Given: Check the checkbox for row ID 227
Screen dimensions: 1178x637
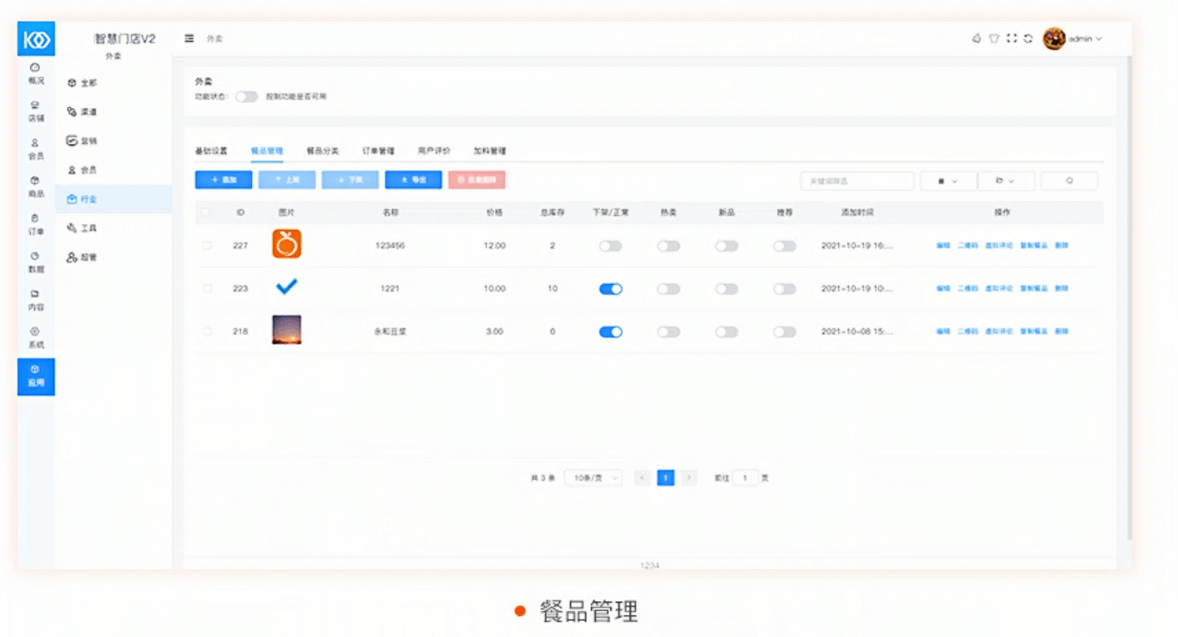Looking at the screenshot, I should 206,245.
